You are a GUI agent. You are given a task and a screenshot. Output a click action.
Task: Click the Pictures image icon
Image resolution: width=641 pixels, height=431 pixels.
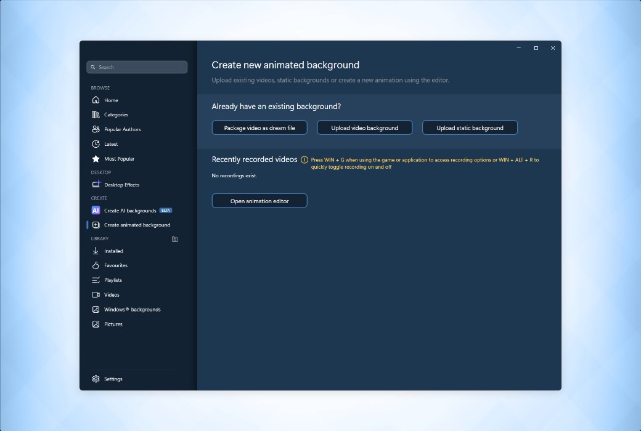tap(96, 324)
